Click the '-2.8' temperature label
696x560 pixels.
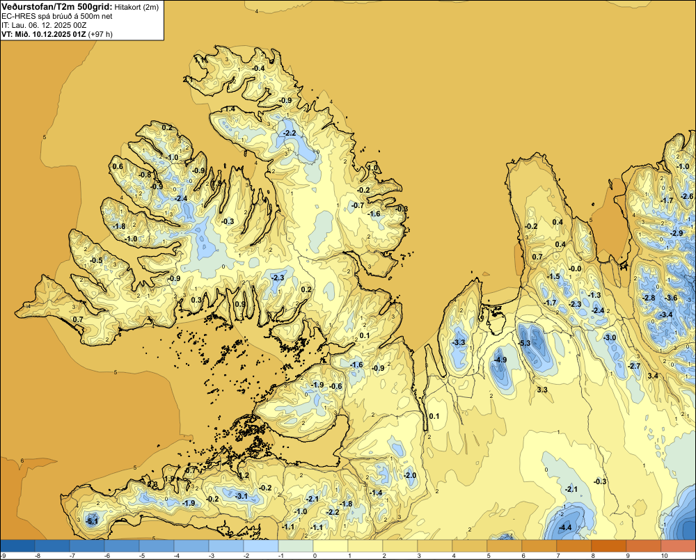(x=649, y=298)
